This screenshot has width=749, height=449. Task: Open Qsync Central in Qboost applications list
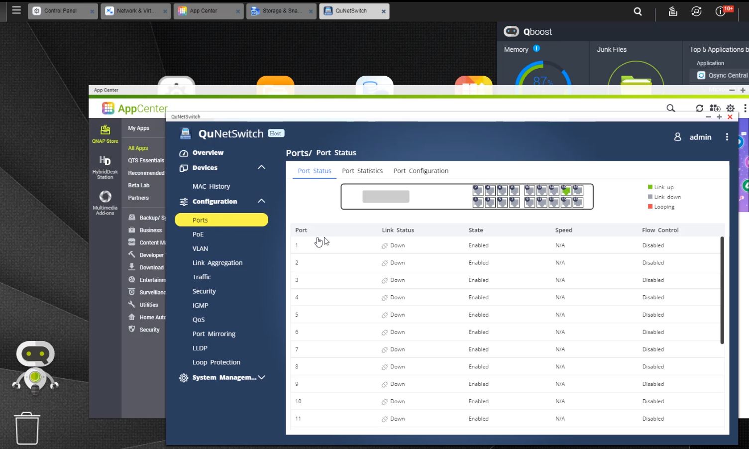pyautogui.click(x=722, y=75)
